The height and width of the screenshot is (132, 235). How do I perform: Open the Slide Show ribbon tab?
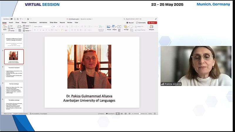tap(53, 22)
